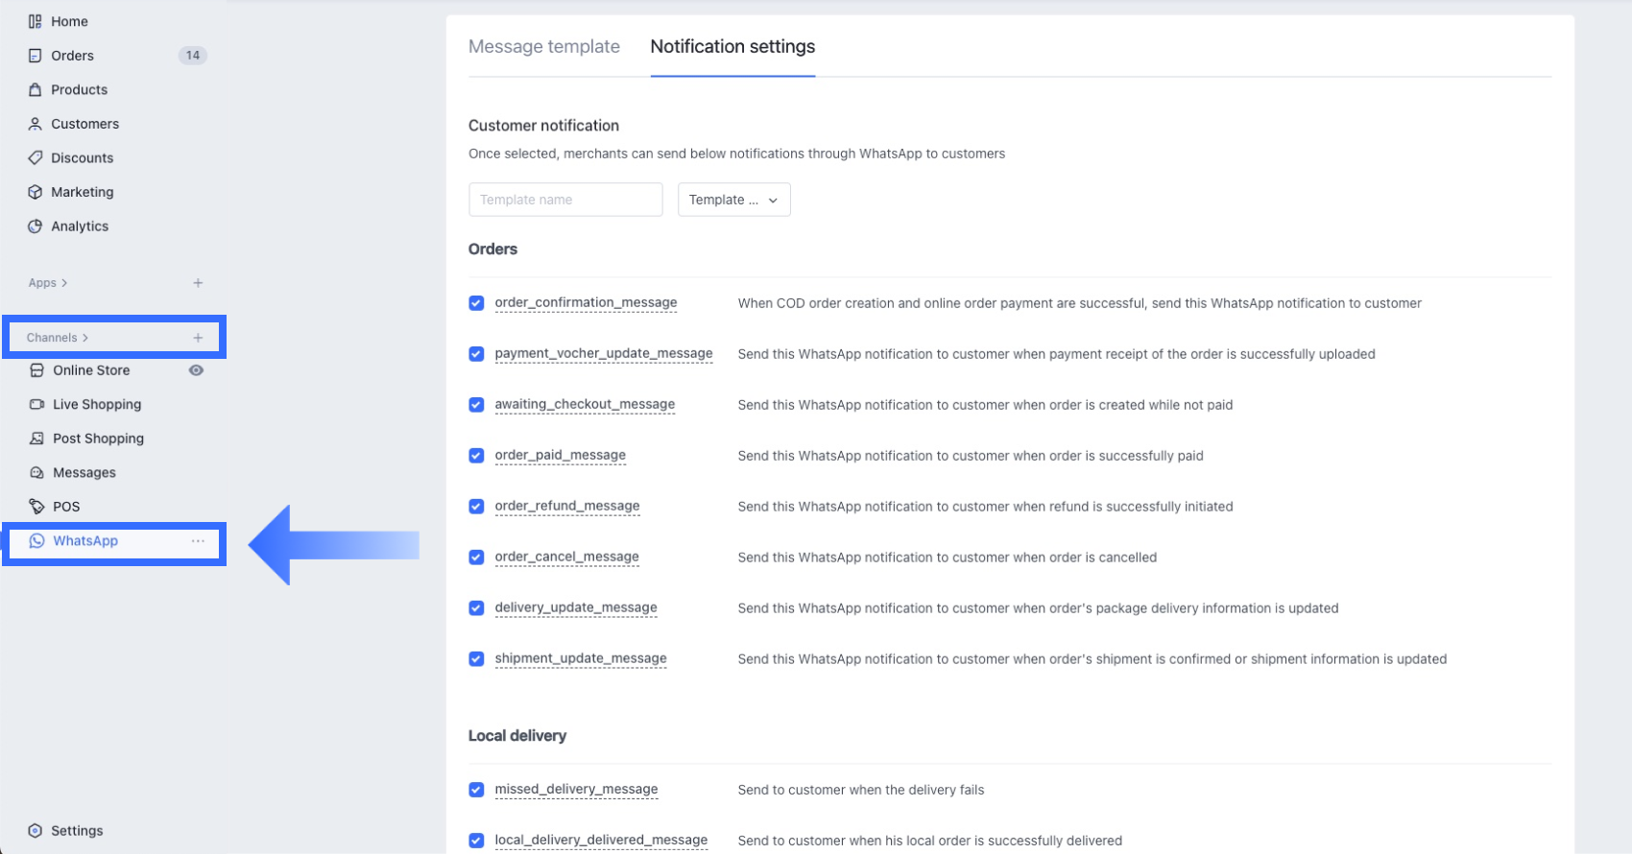Click the Template name search field
1632x854 pixels.
pos(565,200)
